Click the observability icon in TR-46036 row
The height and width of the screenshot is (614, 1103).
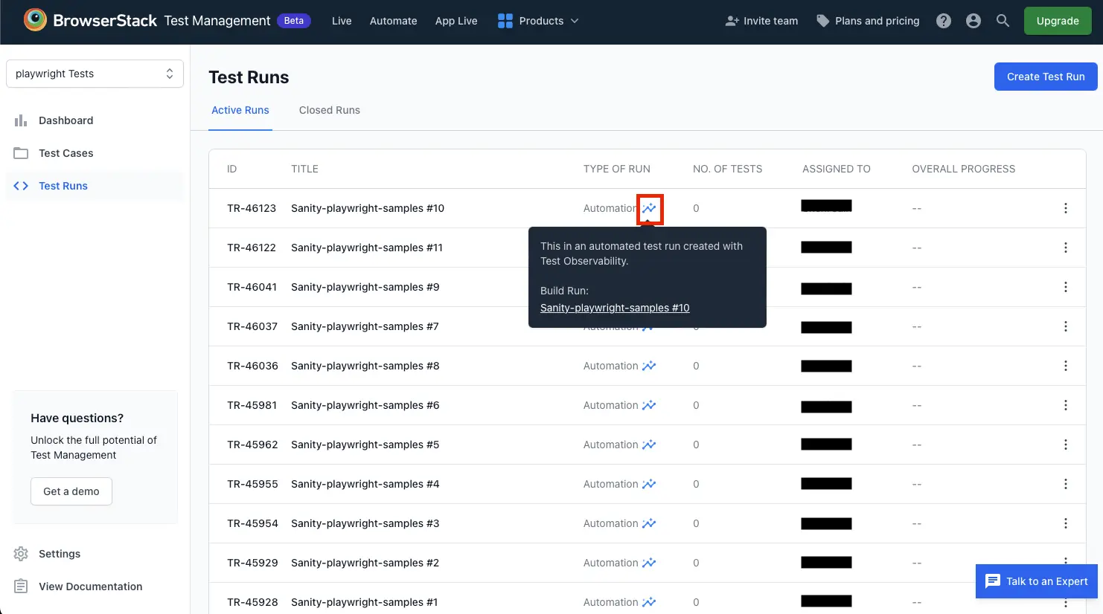pos(649,366)
